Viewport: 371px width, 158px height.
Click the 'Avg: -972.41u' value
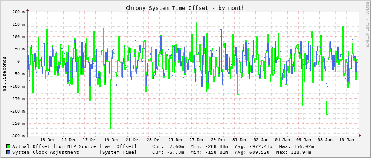click(254, 147)
